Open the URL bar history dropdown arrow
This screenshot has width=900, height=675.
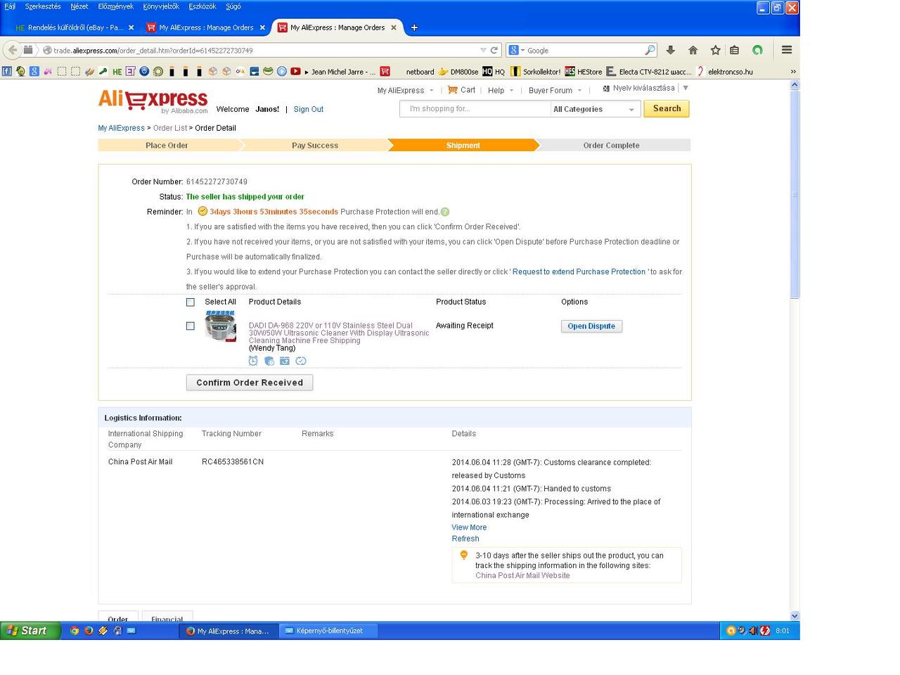pos(483,50)
